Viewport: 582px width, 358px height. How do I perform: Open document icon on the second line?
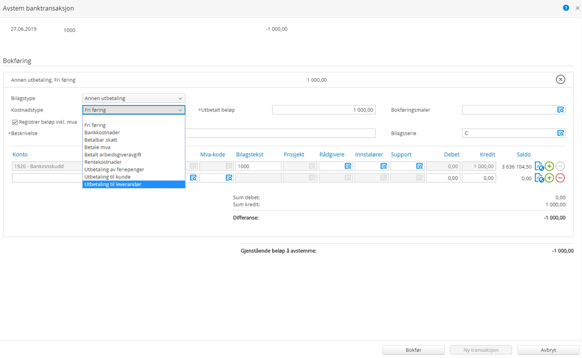click(x=539, y=178)
